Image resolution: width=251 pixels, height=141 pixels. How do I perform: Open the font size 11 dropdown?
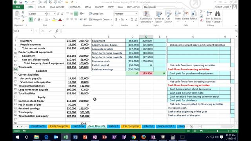(55, 14)
